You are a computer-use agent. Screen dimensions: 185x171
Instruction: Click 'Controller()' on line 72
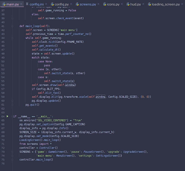[x=48, y=148]
